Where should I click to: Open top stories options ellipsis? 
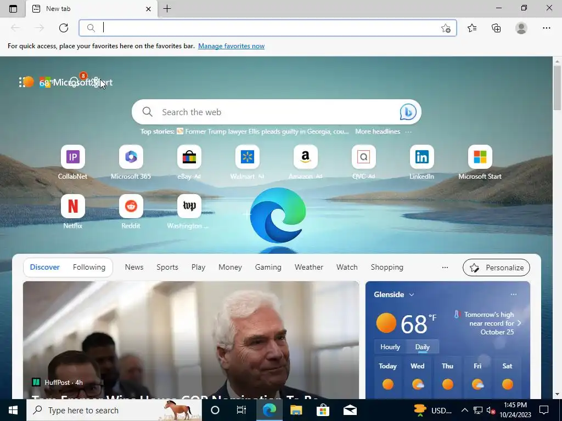408,132
